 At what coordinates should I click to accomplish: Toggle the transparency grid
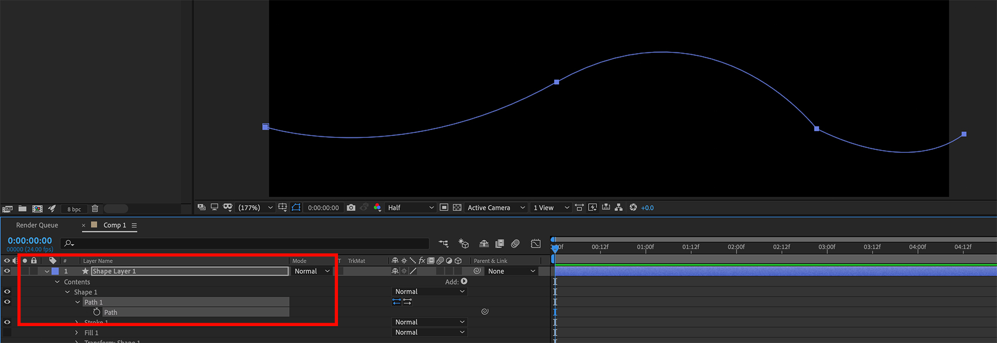pos(457,207)
